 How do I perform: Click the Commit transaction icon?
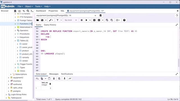click(x=107, y=20)
